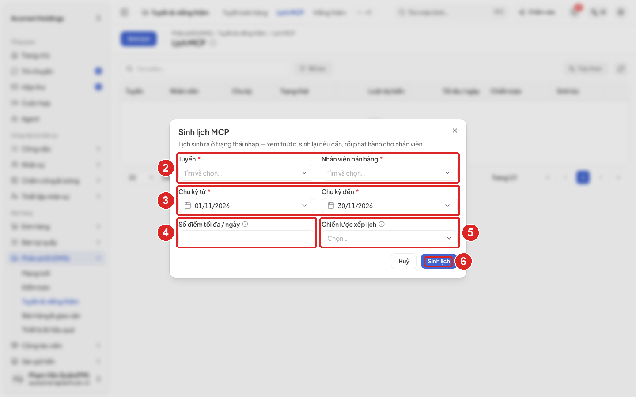Open the Chu kỳ từ date picker
The height and width of the screenshot is (397, 636).
click(x=246, y=206)
